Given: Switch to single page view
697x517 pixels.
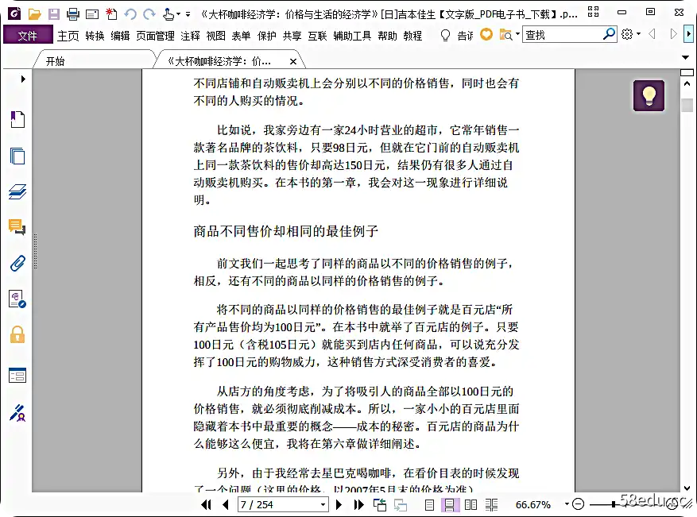Looking at the screenshot, I should point(429,505).
